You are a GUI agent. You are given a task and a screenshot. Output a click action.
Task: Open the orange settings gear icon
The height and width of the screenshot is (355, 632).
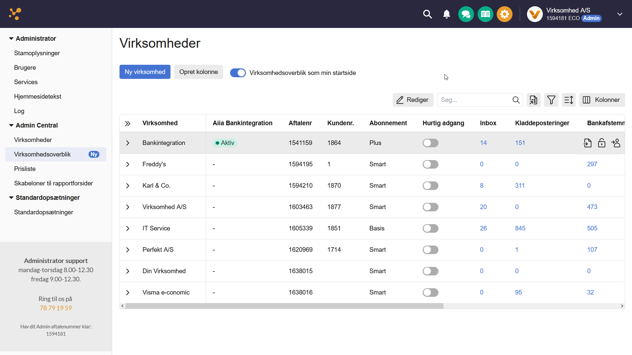coord(504,14)
